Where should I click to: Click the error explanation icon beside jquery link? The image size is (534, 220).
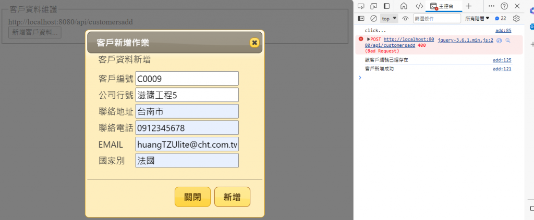[500, 41]
